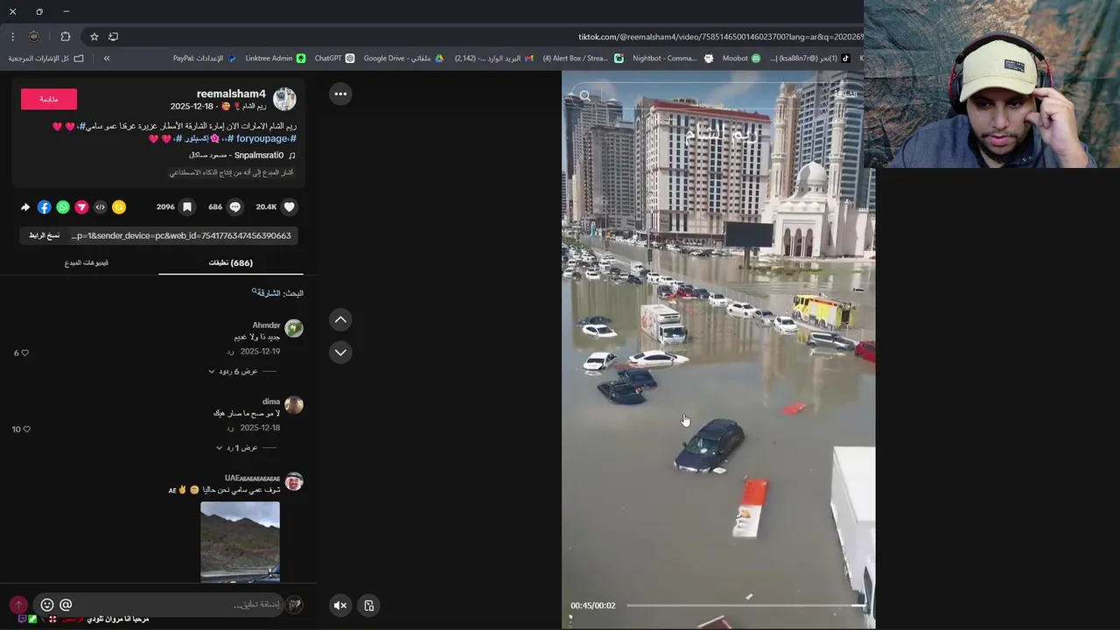Image resolution: width=1120 pixels, height=630 pixels.
Task: Open the Ahmdsr commenter avatar
Action: point(294,328)
